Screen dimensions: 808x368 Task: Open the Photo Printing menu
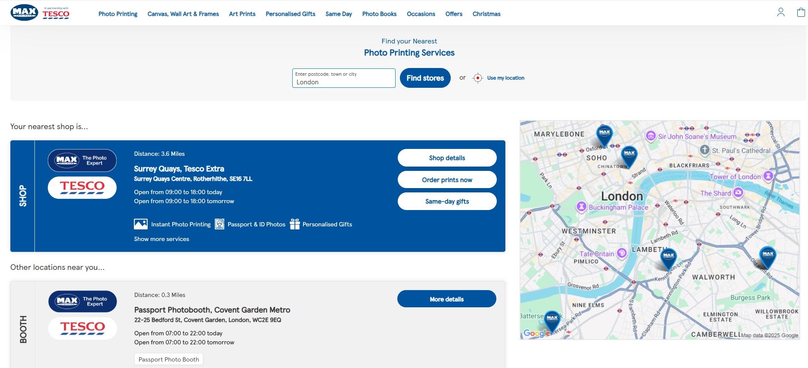click(118, 14)
